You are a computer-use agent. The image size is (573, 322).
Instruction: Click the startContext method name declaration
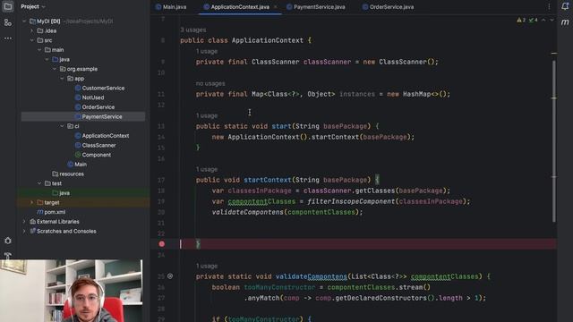click(x=268, y=180)
